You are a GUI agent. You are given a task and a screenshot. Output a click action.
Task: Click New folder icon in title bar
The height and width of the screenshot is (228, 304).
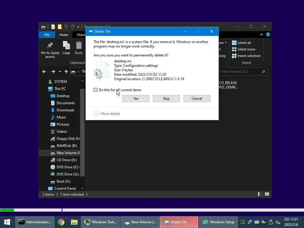59,26
